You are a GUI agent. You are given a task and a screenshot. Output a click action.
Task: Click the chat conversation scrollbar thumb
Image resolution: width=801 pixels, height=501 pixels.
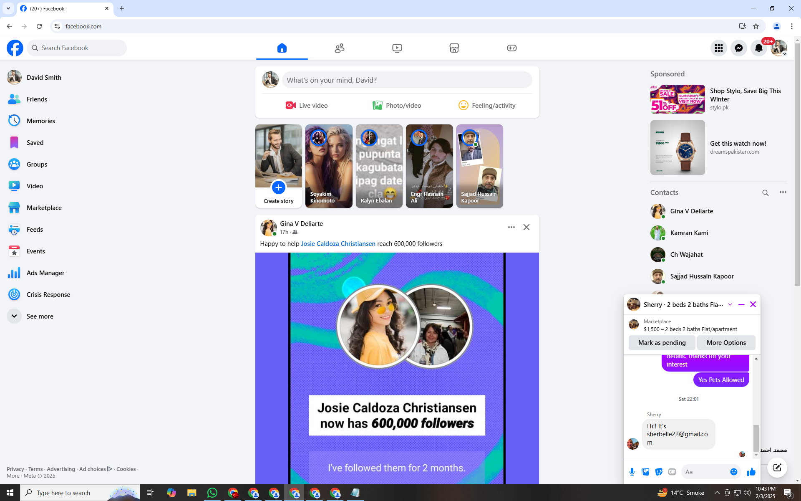756,438
